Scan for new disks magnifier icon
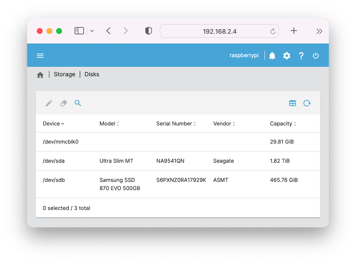 click(78, 103)
